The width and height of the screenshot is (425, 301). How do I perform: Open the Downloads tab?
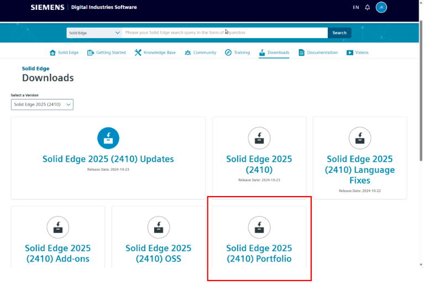tap(279, 52)
